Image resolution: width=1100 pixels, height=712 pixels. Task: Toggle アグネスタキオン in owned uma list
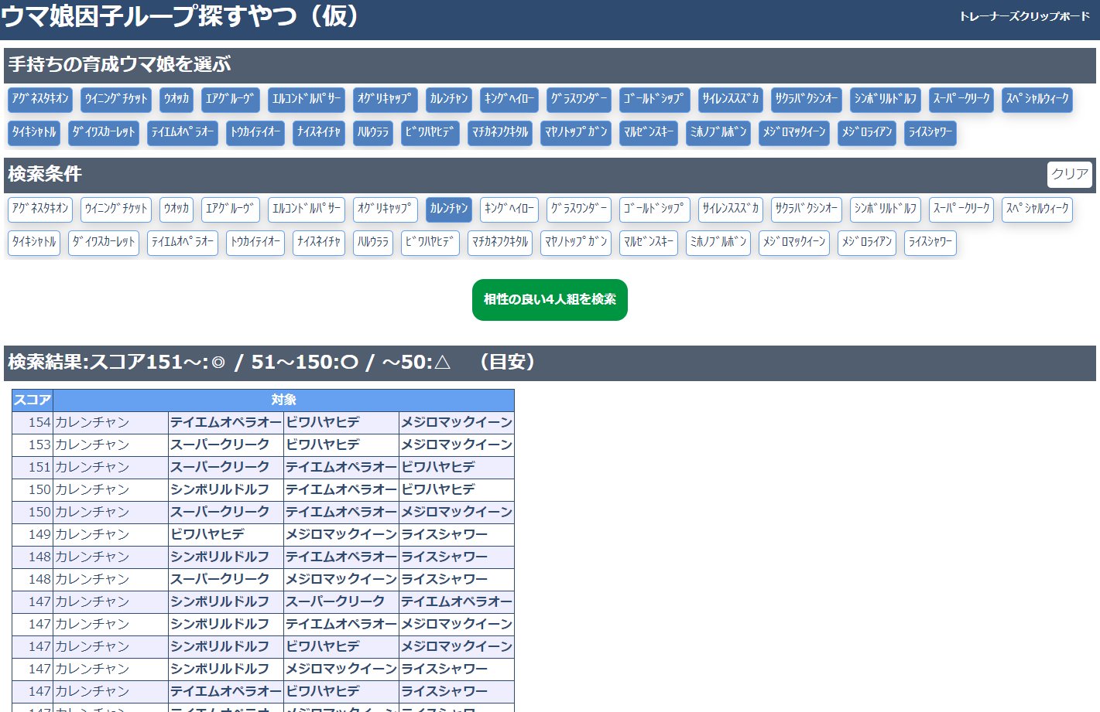point(40,100)
